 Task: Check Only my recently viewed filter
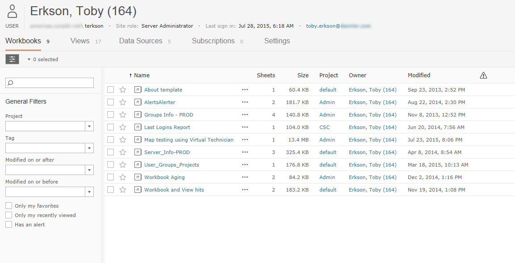tap(8, 215)
